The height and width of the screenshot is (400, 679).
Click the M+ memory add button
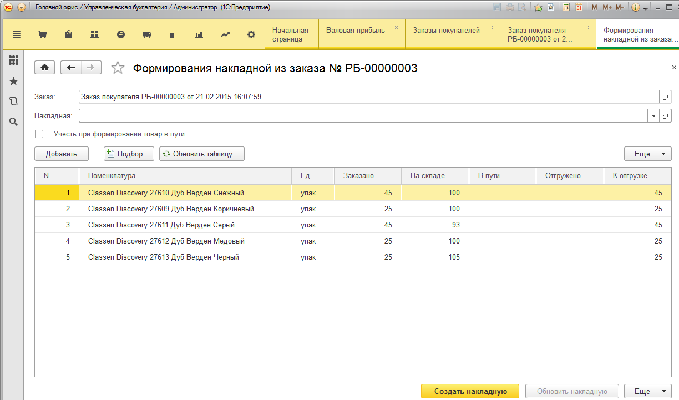click(x=607, y=7)
